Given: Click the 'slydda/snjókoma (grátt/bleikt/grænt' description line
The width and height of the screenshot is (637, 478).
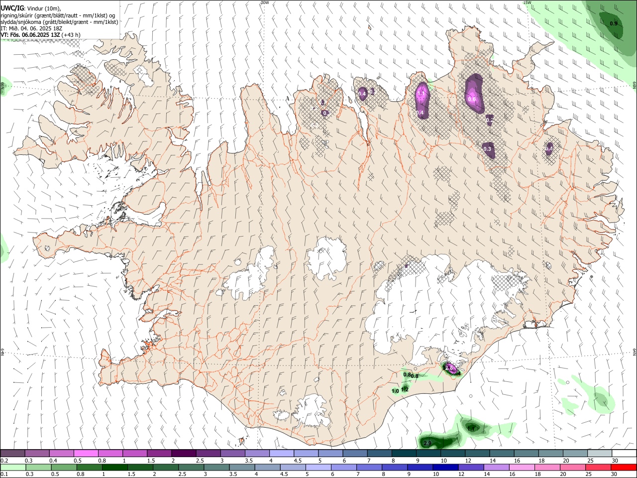Looking at the screenshot, I should coord(60,22).
